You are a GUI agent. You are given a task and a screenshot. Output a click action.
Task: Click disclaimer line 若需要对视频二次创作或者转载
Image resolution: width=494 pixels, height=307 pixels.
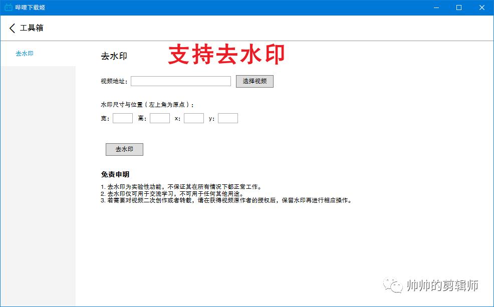pos(226,200)
